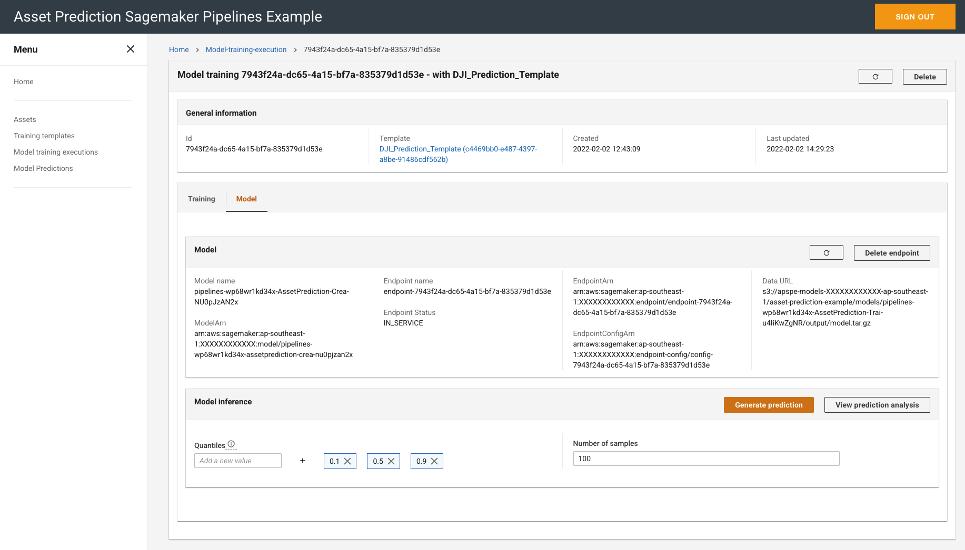Open Model Predictions in sidebar
Viewport: 965px width, 550px height.
point(43,168)
